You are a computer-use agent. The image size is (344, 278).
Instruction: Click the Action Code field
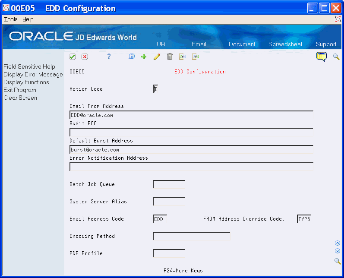(x=155, y=89)
